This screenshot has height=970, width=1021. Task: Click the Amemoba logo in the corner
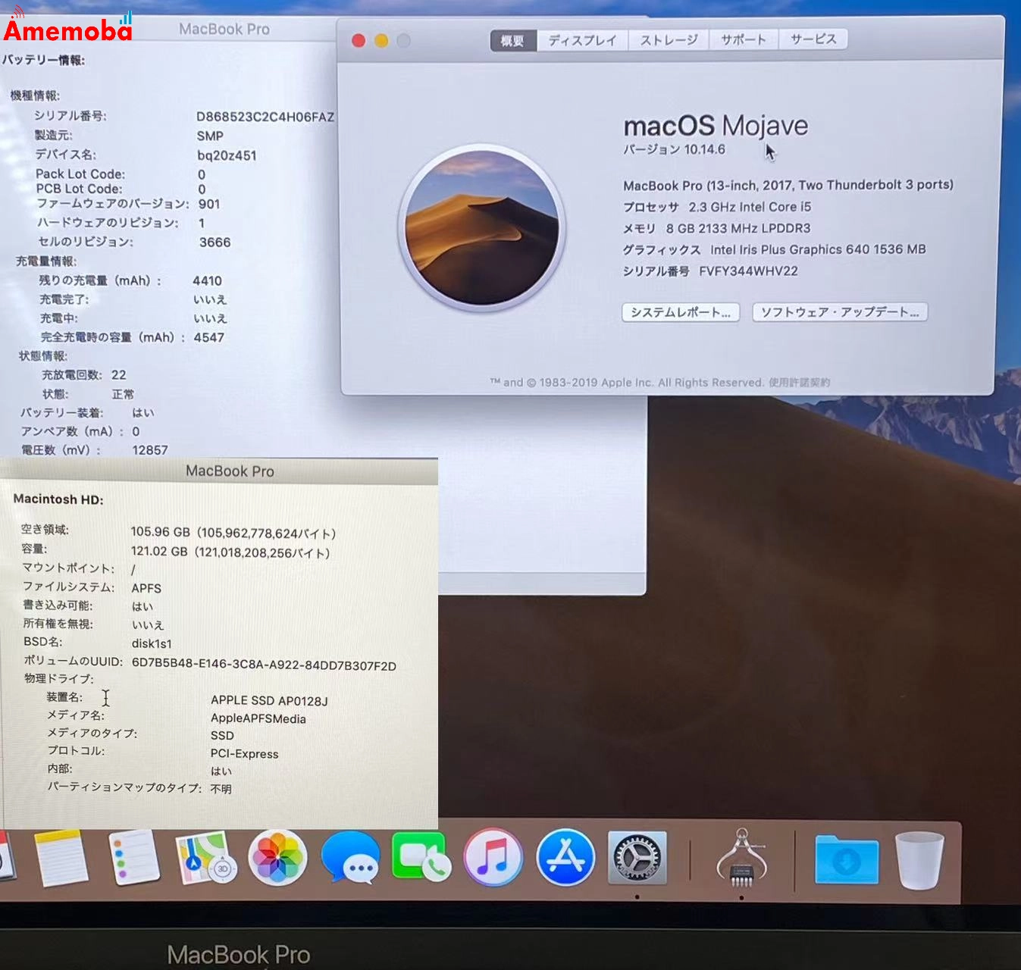[x=67, y=29]
